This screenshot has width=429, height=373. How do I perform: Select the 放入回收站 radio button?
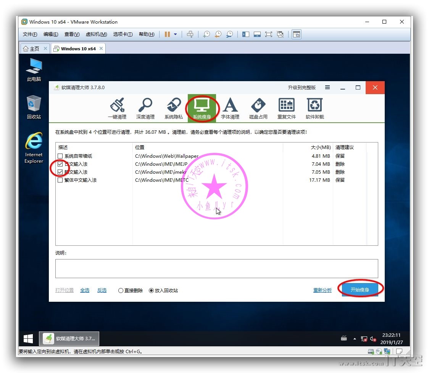pos(151,291)
